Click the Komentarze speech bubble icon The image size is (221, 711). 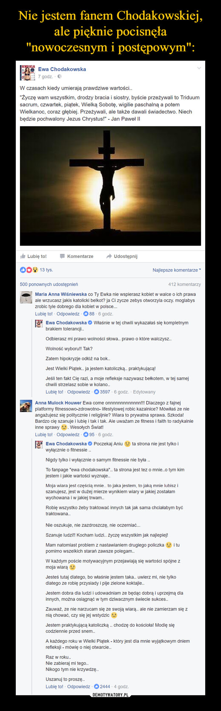[62, 256]
